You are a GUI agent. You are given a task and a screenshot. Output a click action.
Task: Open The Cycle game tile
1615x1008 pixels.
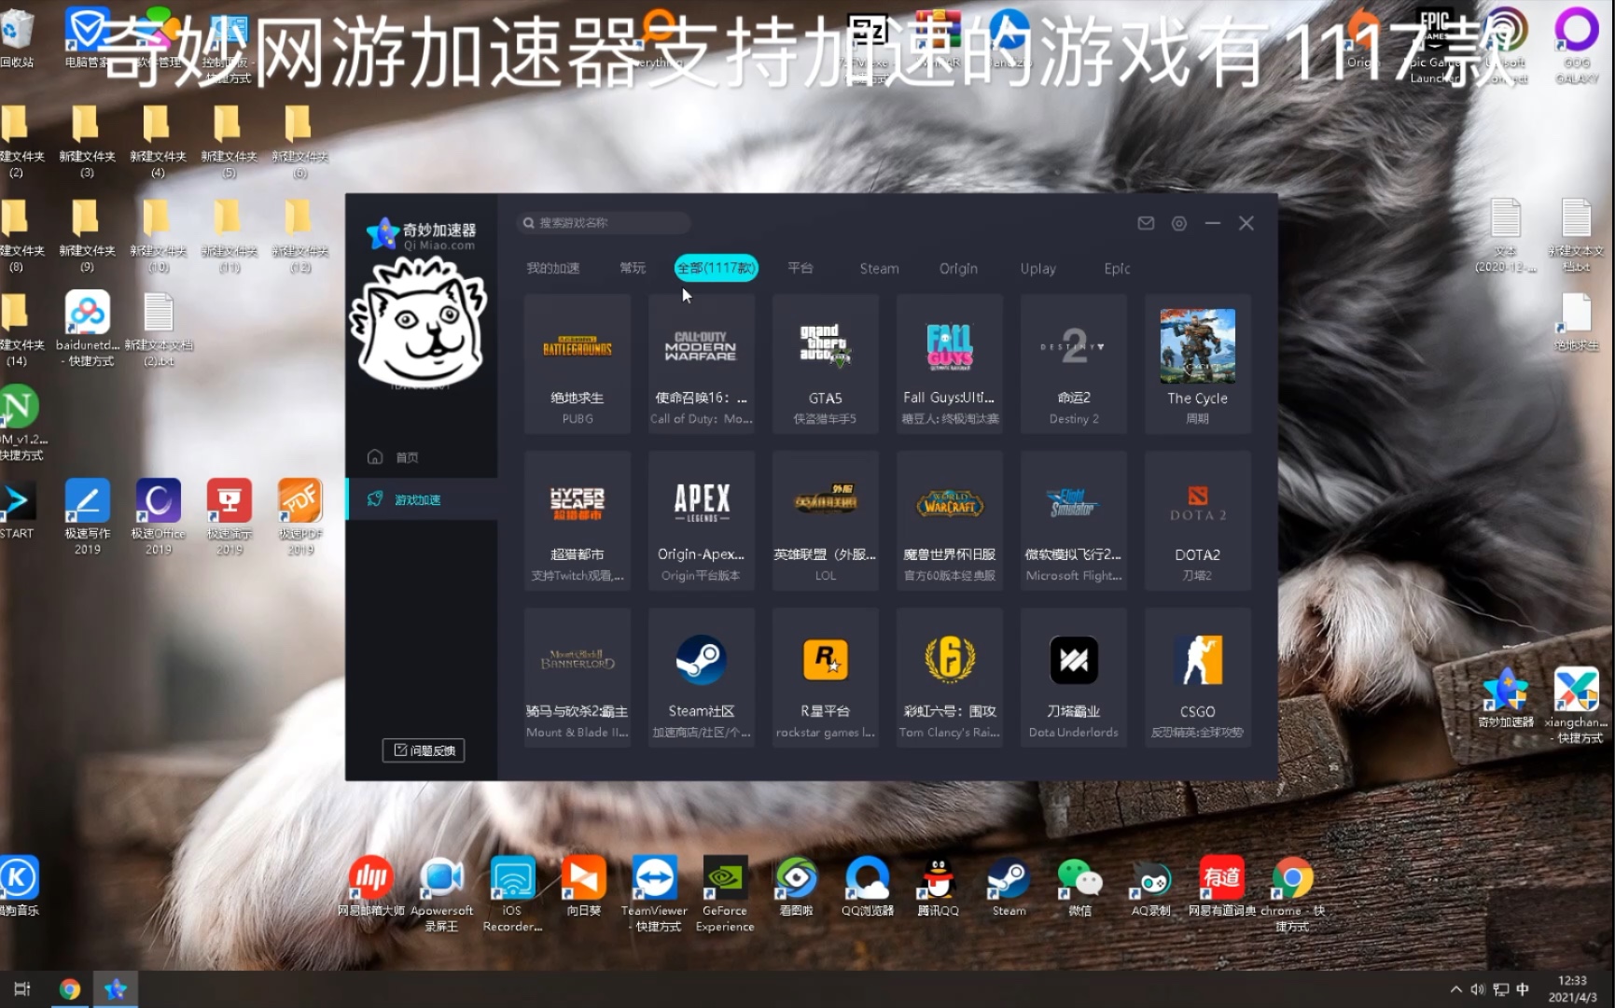point(1197,364)
